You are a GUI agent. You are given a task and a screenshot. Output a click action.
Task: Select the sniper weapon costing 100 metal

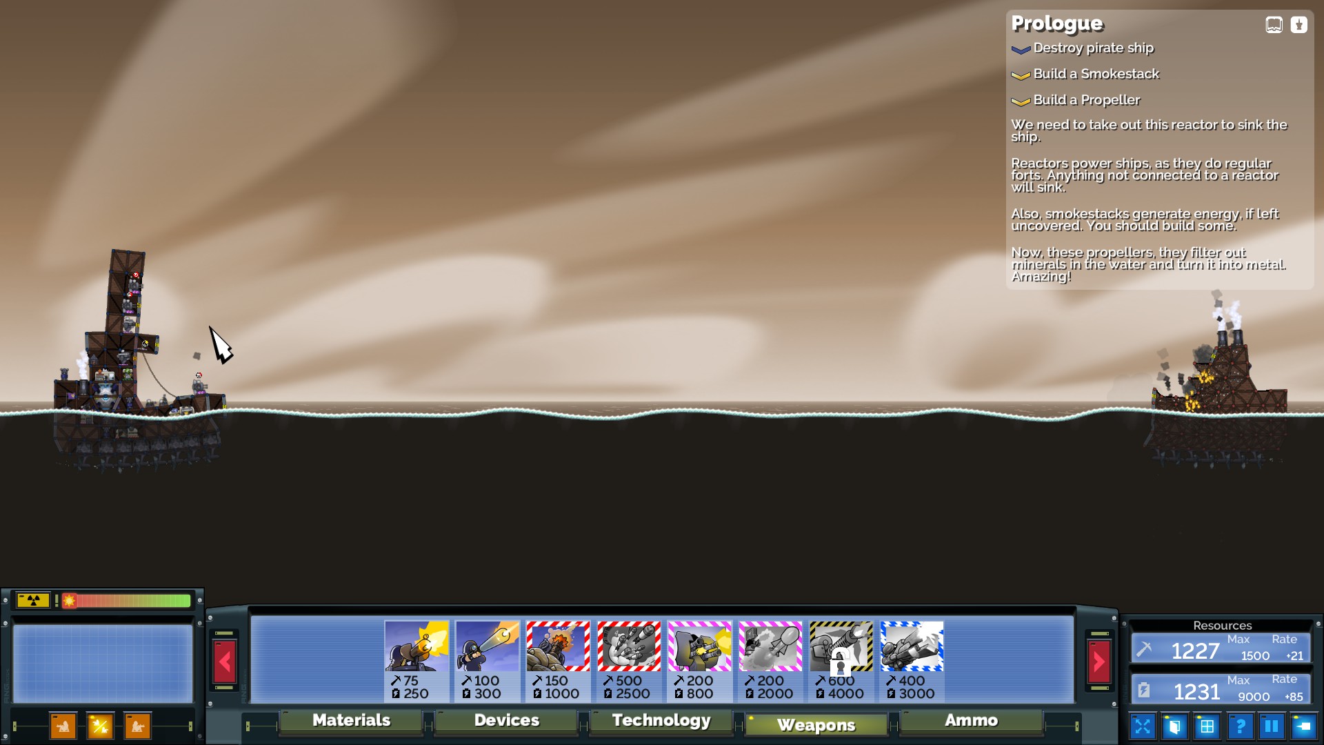pos(487,660)
